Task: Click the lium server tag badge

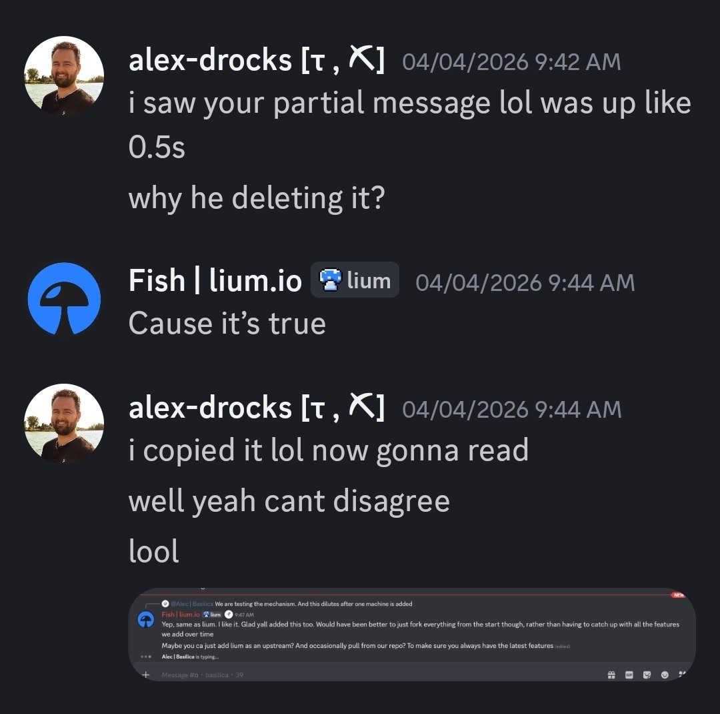Action: [x=355, y=280]
